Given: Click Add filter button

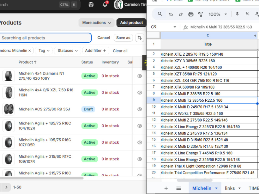Looking at the screenshot, I should (x=96, y=51).
